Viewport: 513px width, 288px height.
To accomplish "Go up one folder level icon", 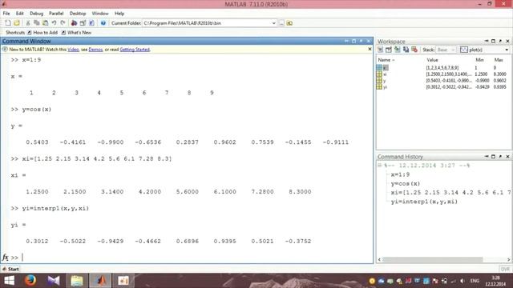I will (x=289, y=23).
